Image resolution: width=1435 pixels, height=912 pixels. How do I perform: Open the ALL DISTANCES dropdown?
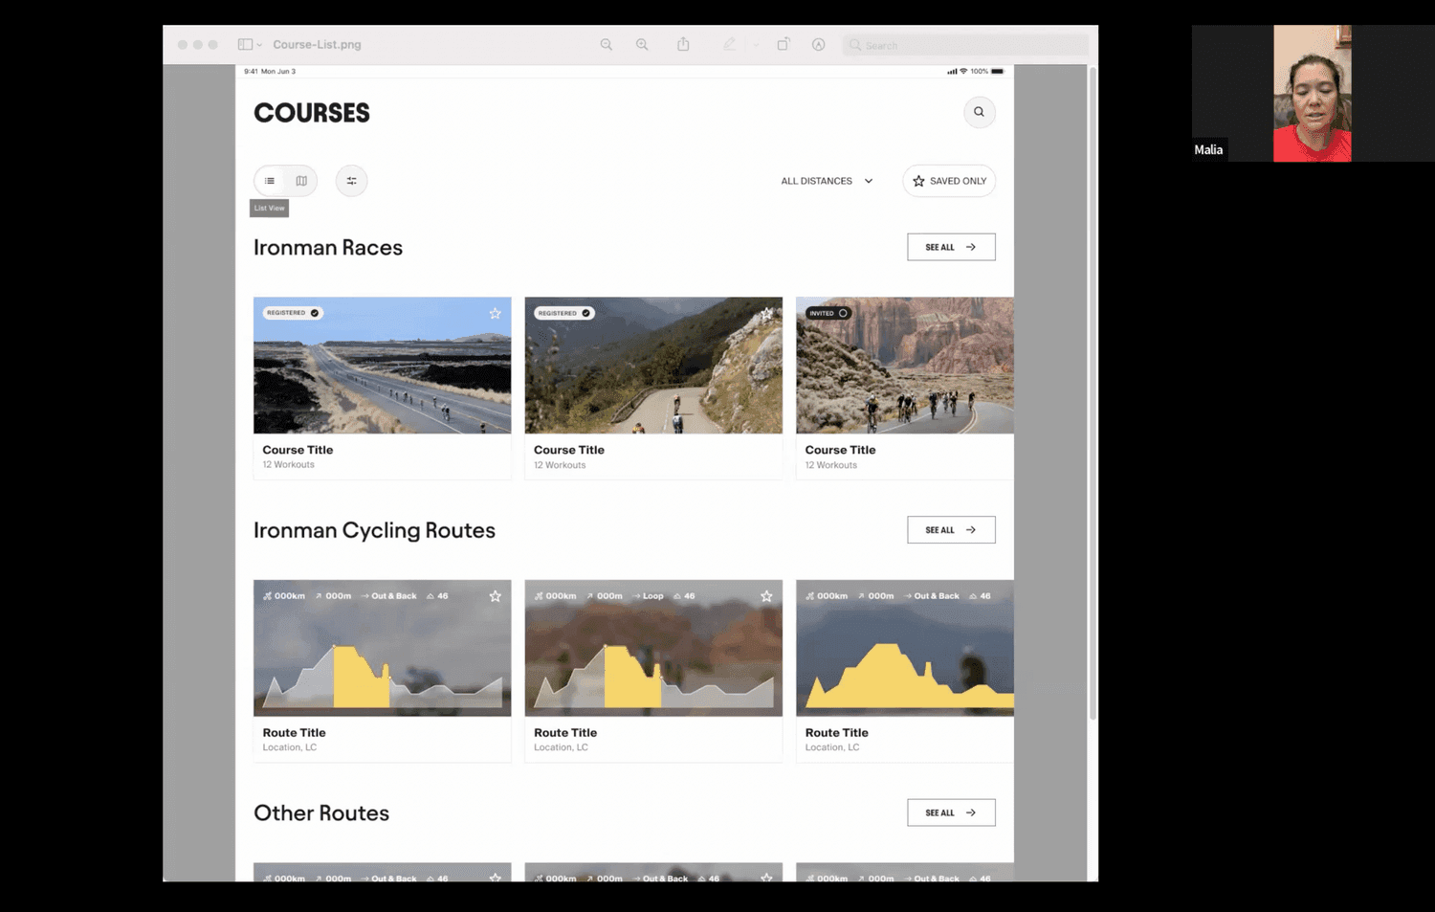[828, 181]
